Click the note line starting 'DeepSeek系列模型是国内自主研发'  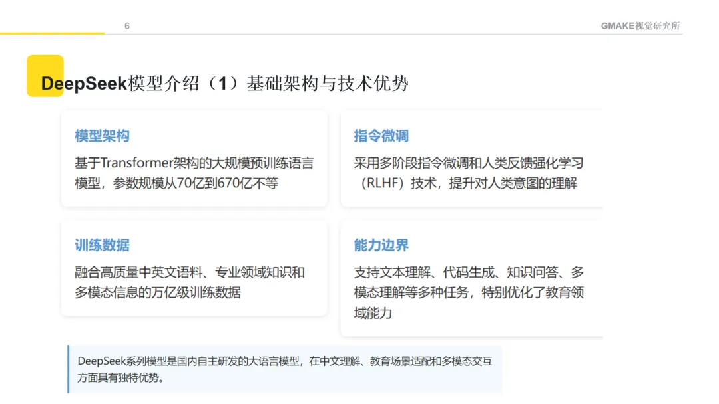[285, 361]
